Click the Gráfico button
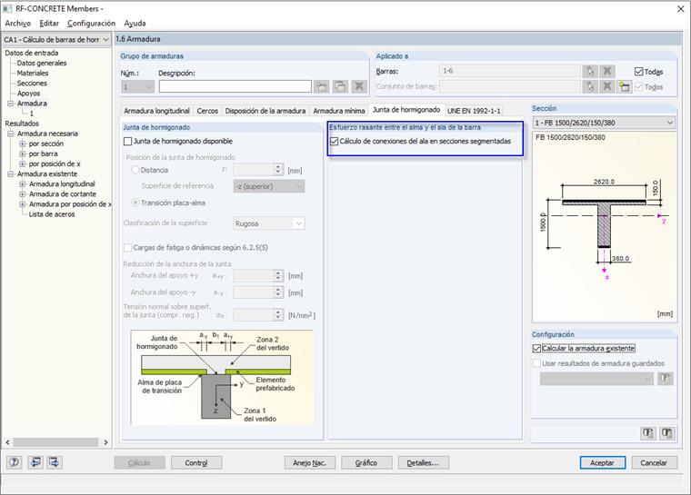Viewport: 691px width, 495px height. click(366, 463)
